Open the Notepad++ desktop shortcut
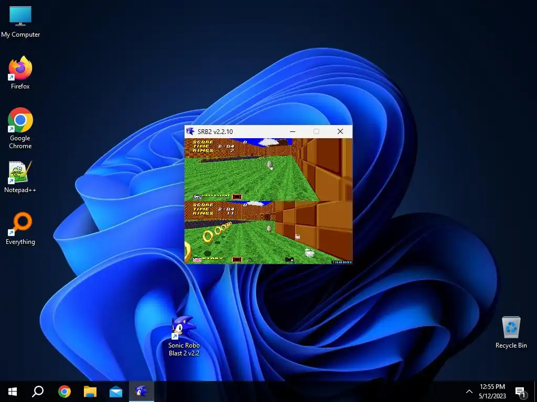The image size is (537, 402). (x=20, y=177)
